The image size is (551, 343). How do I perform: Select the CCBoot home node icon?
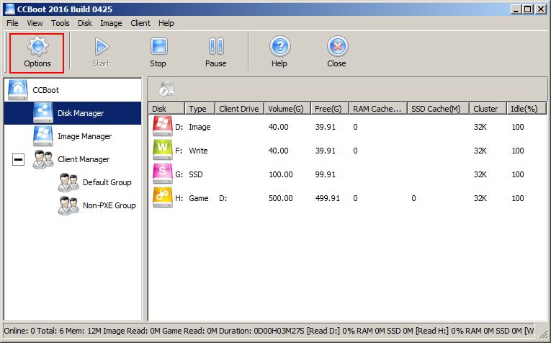(17, 90)
